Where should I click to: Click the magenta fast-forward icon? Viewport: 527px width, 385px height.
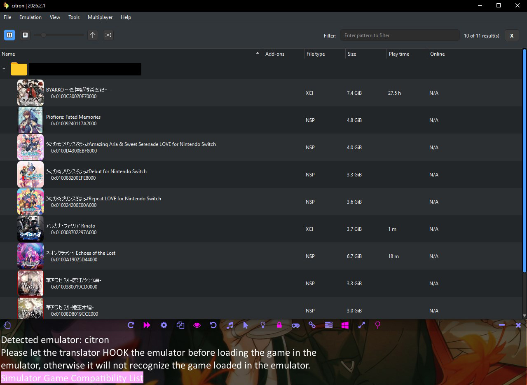[x=147, y=325]
